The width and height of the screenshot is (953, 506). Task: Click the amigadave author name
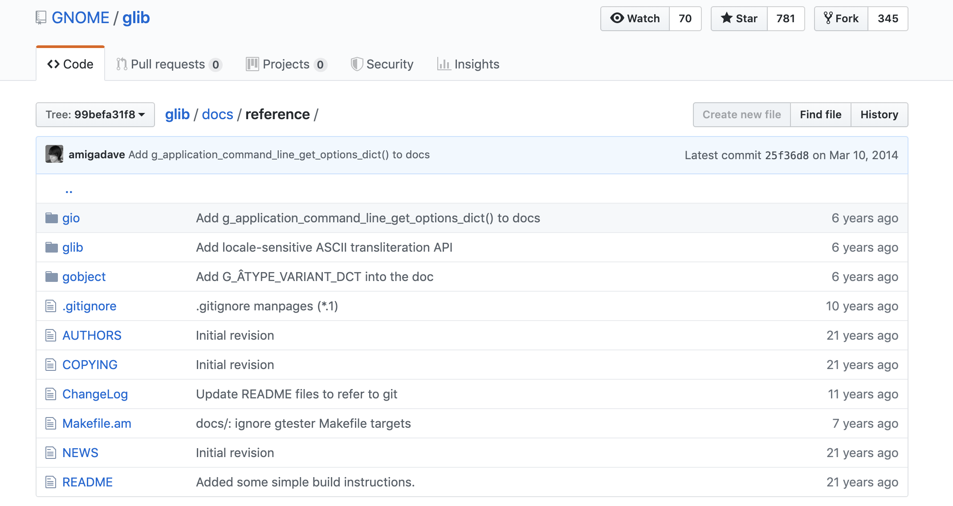coord(97,154)
